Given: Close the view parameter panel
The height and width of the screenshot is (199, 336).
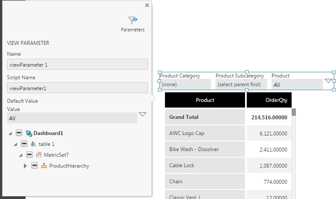Looking at the screenshot, I should pos(147,5).
